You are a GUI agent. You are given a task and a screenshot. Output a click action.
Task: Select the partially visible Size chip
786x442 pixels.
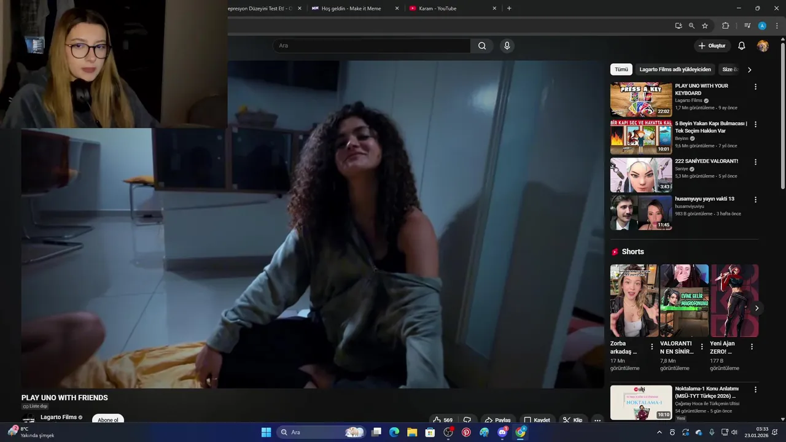point(729,69)
